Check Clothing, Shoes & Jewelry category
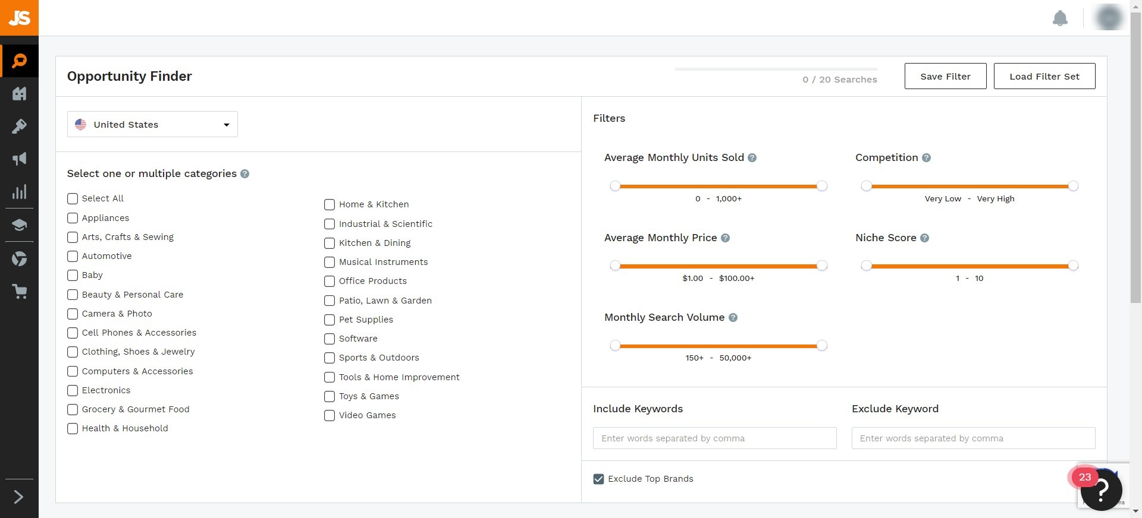The width and height of the screenshot is (1142, 518). point(73,352)
